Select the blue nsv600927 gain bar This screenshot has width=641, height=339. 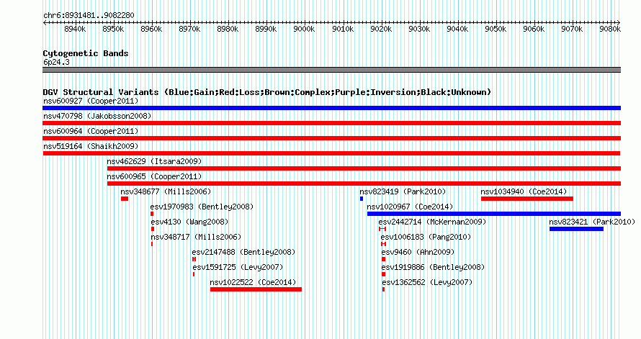[331, 108]
